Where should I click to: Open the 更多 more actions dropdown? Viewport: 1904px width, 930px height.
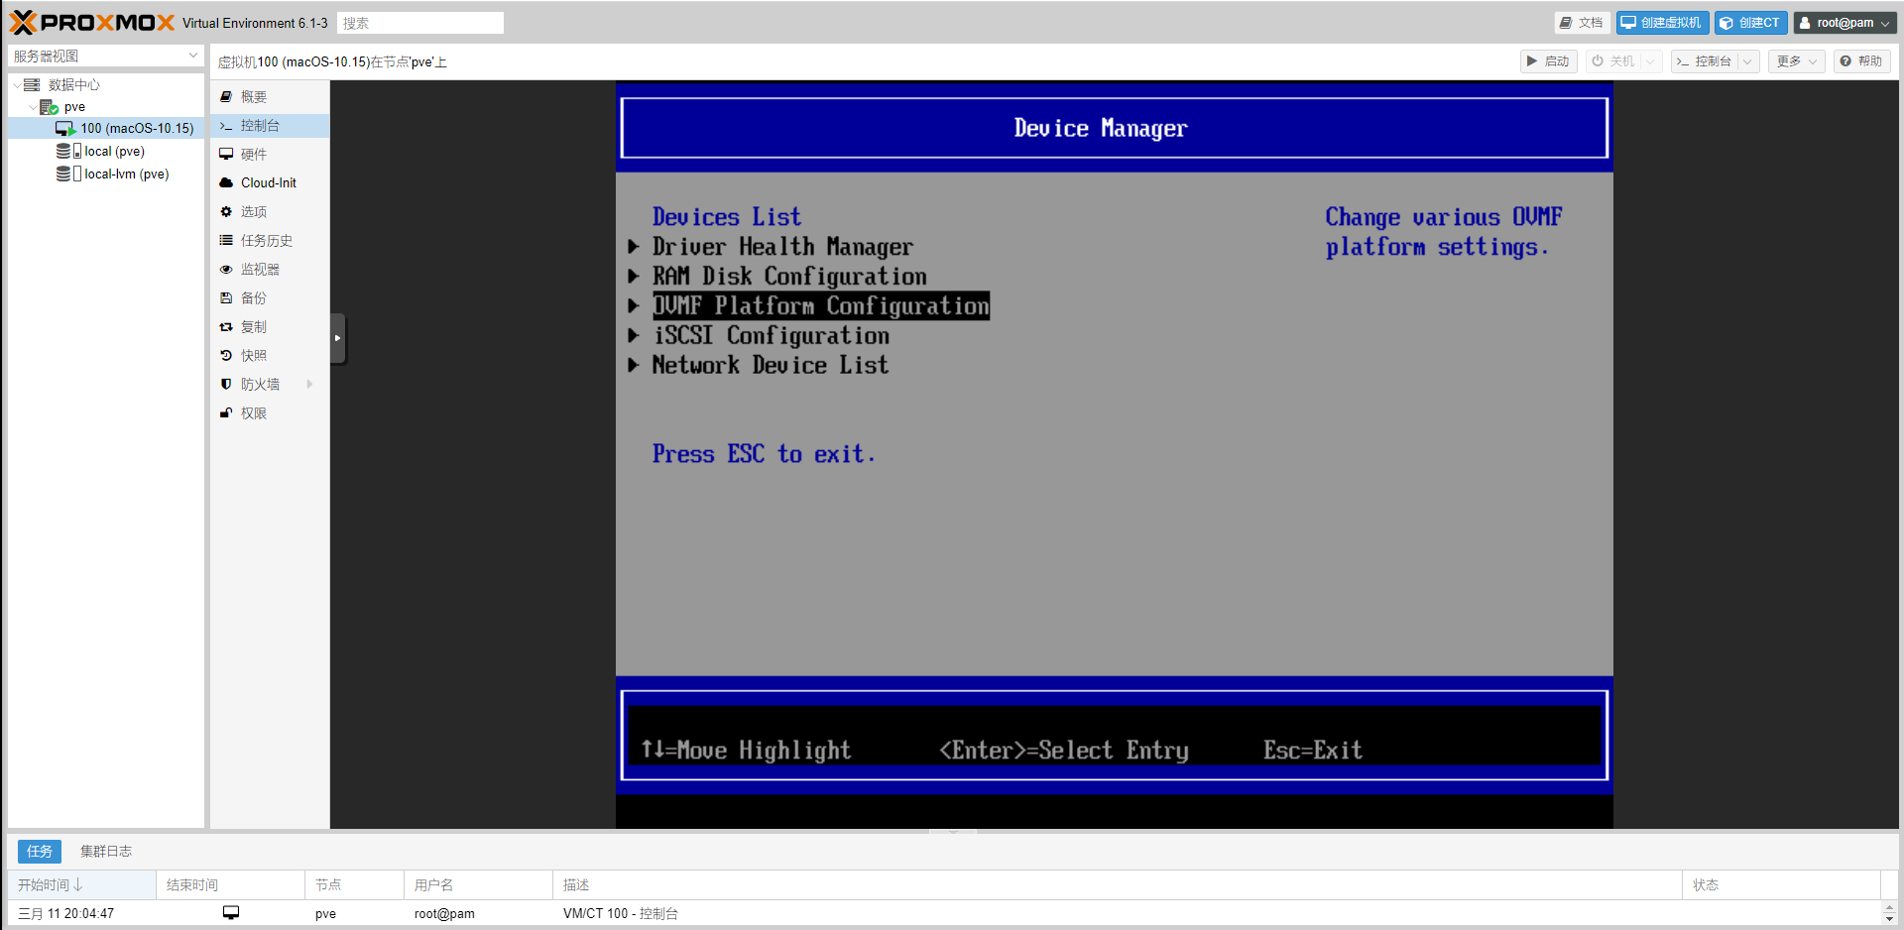[x=1796, y=61]
